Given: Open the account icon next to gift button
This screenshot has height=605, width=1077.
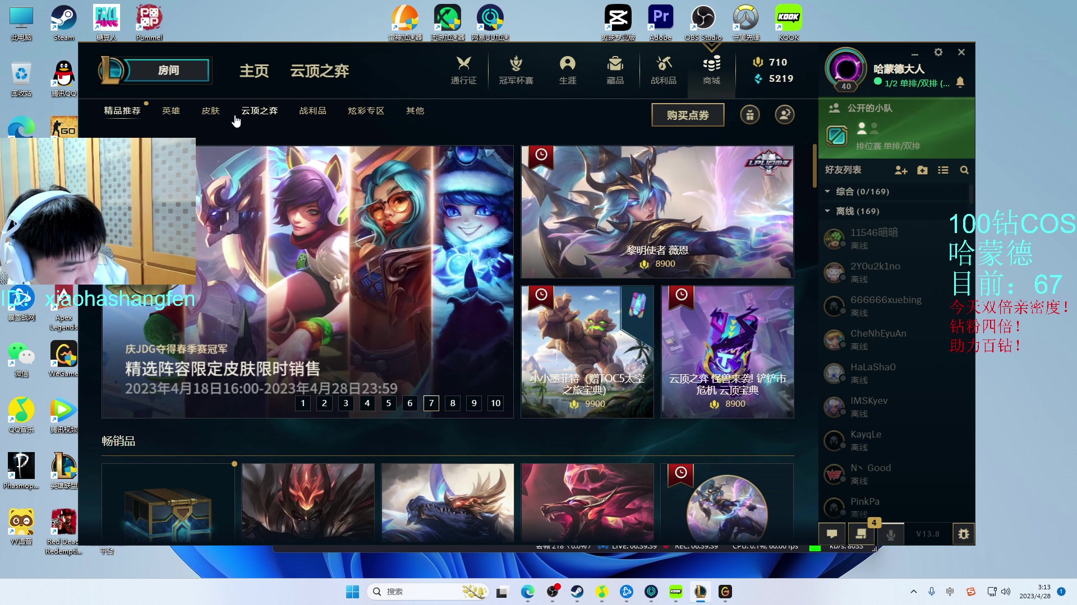Looking at the screenshot, I should (785, 115).
